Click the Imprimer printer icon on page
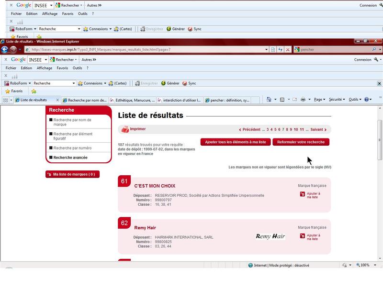Viewport: 383px width, 286px height. pos(125,129)
